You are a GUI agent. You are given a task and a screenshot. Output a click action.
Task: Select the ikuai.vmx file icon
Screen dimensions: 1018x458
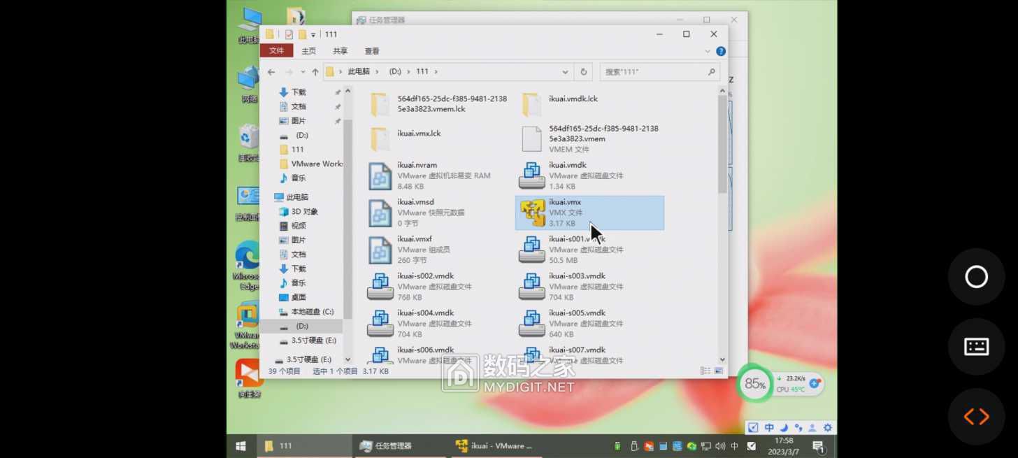point(533,213)
